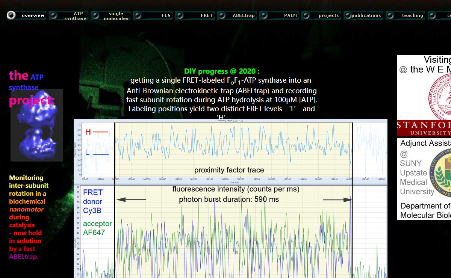Open the overview navigation tab
Viewport: 451px width, 278px height.
(x=27, y=15)
